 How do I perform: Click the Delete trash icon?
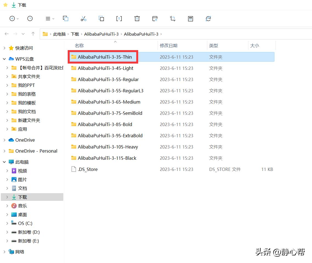137,18
